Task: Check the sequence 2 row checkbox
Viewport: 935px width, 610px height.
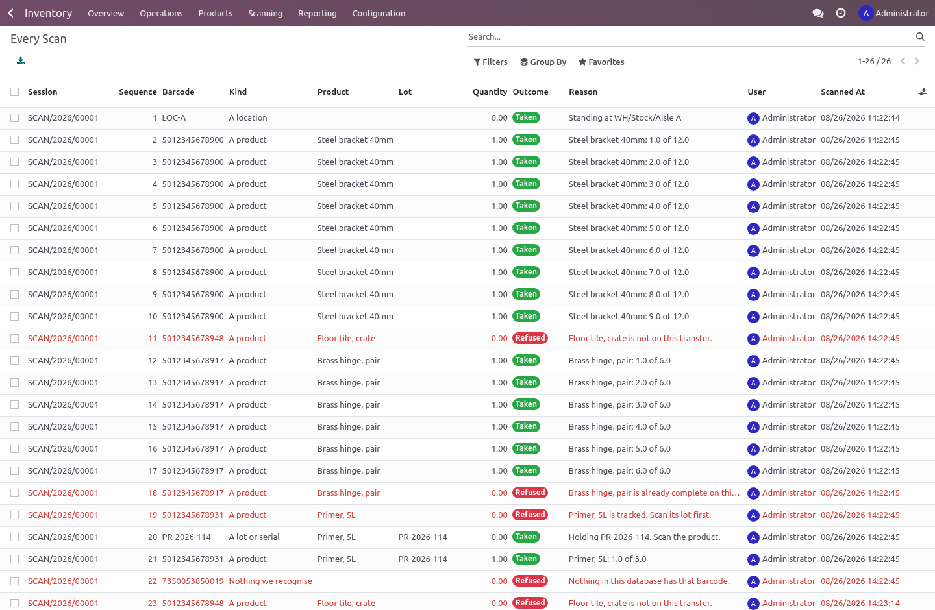Action: coord(14,140)
